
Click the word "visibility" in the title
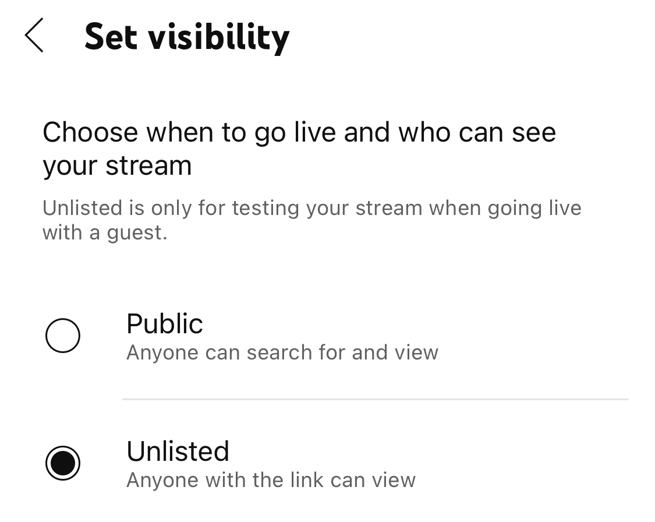coord(218,37)
